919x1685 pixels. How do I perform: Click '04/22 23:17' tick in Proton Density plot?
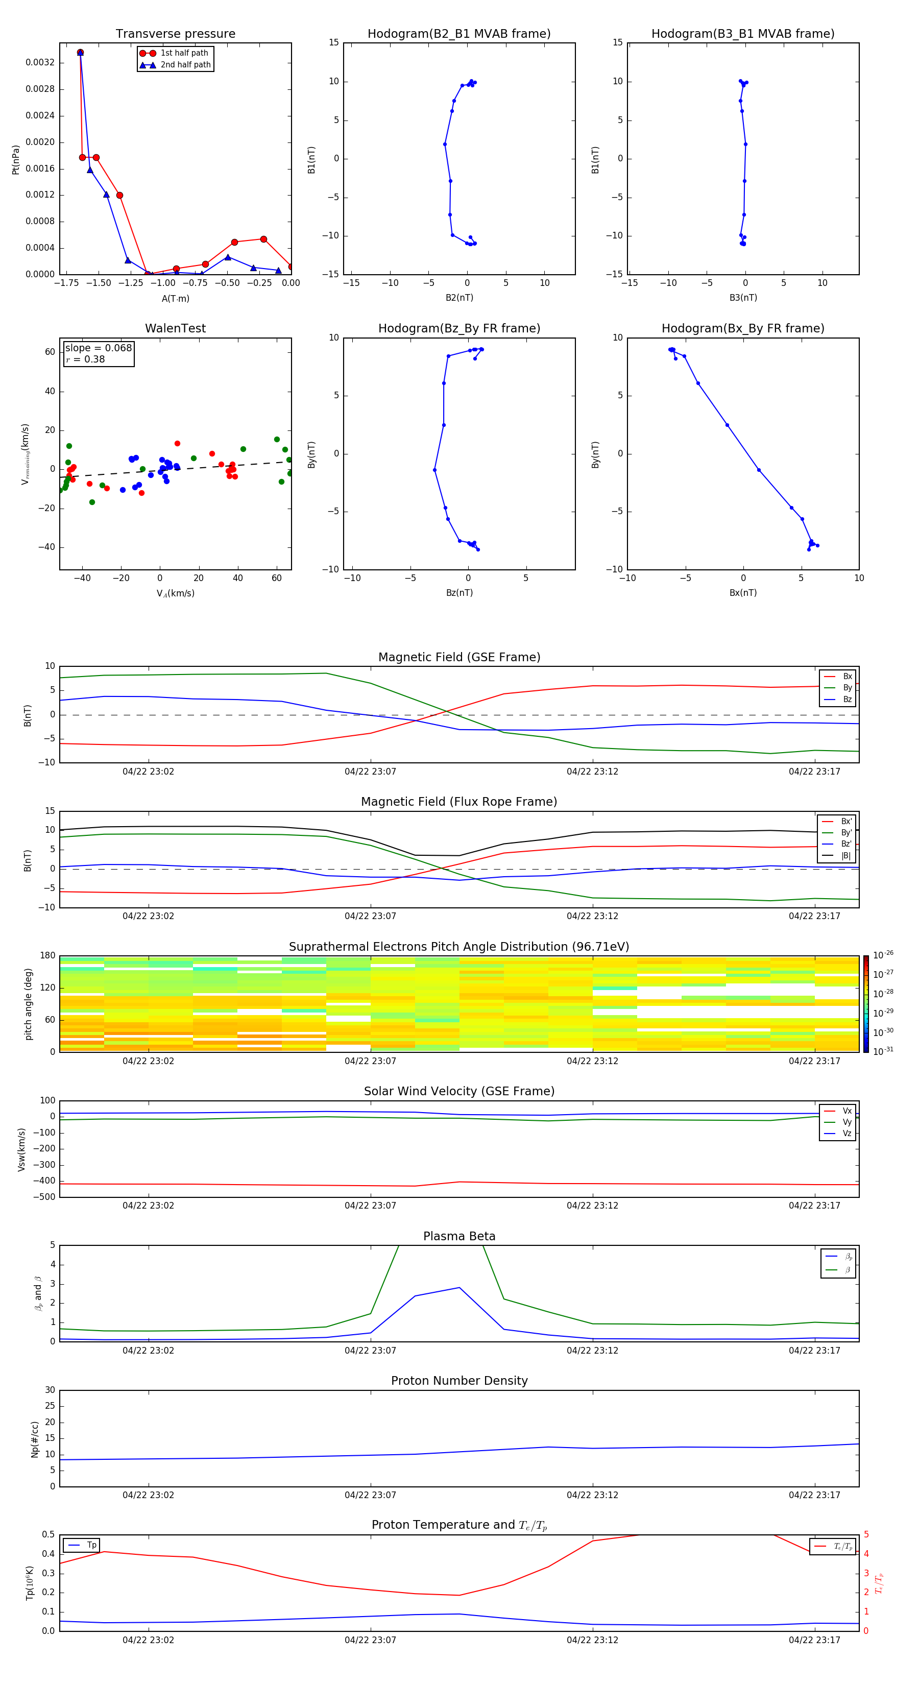pos(814,1495)
